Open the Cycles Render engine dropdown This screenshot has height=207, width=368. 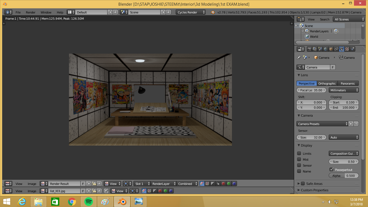pos(191,12)
